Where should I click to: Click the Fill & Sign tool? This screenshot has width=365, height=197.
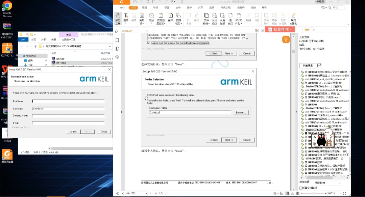click(x=293, y=18)
